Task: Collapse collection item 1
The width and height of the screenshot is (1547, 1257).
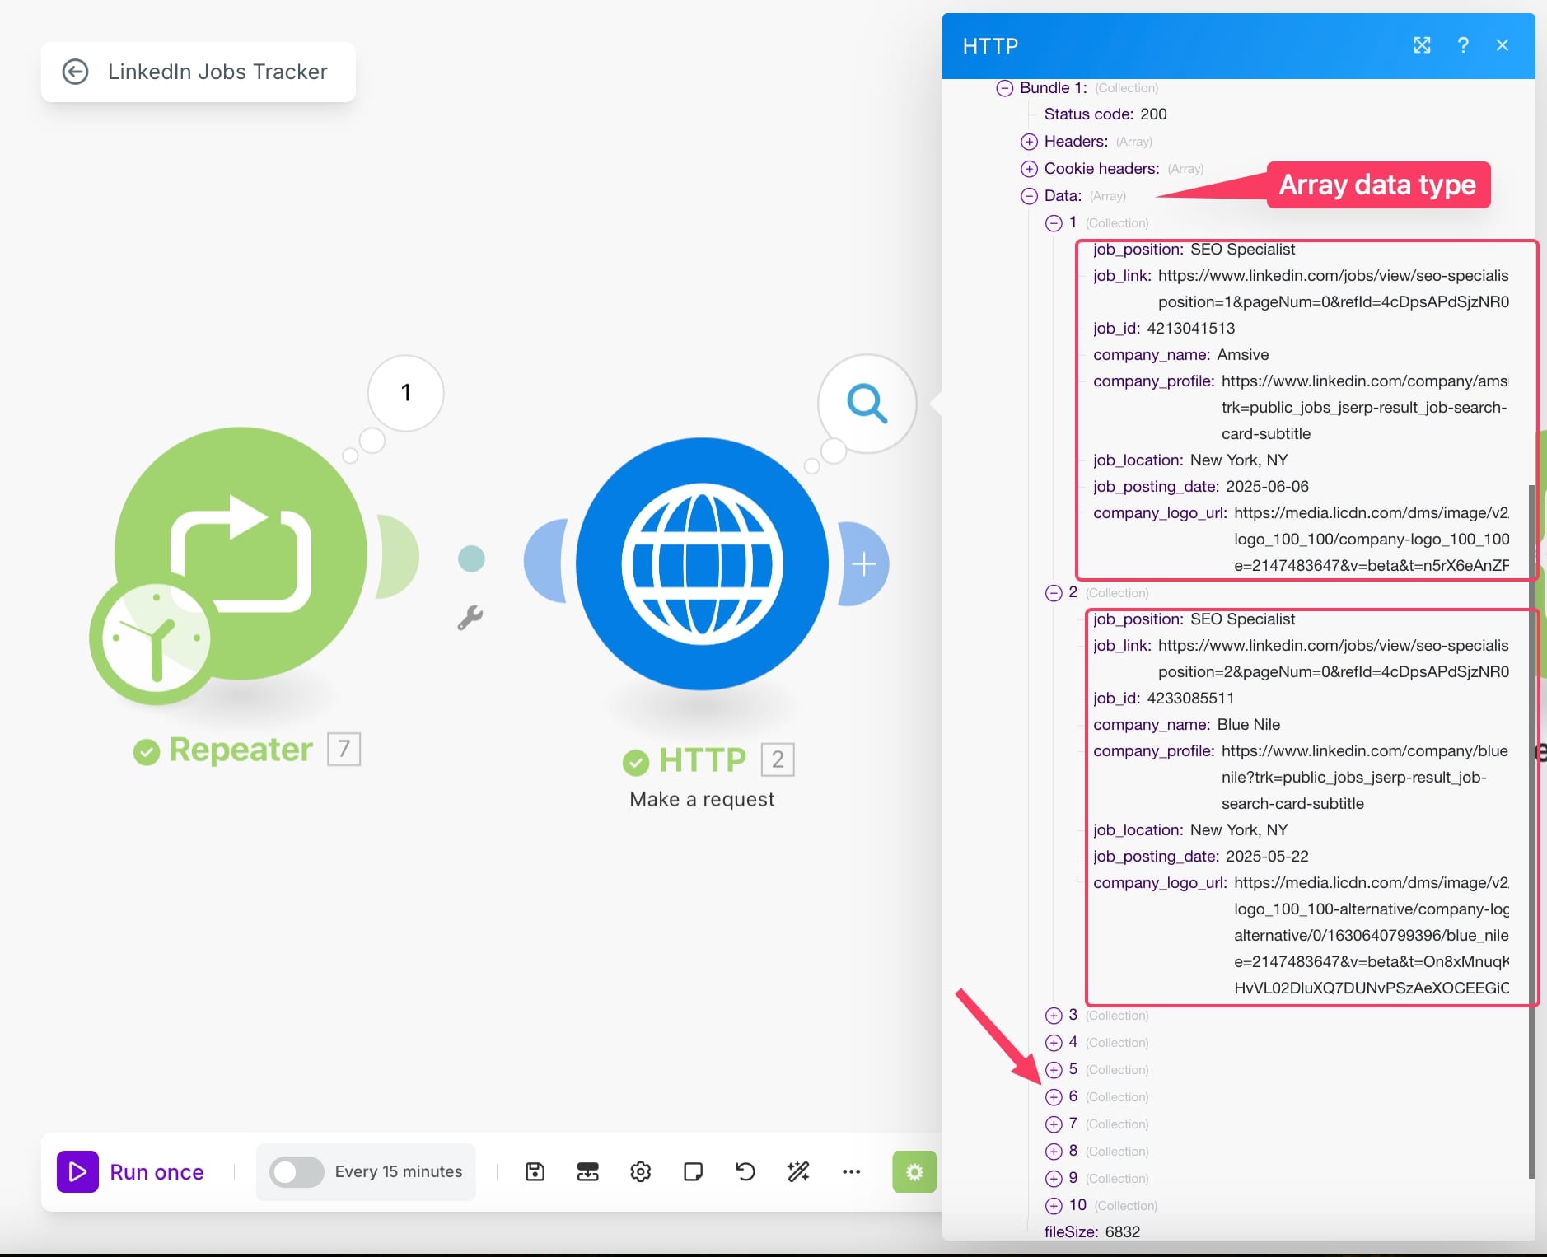Action: (x=1054, y=223)
